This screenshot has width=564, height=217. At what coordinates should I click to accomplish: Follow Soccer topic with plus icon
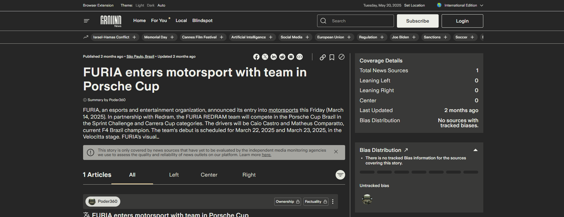472,37
